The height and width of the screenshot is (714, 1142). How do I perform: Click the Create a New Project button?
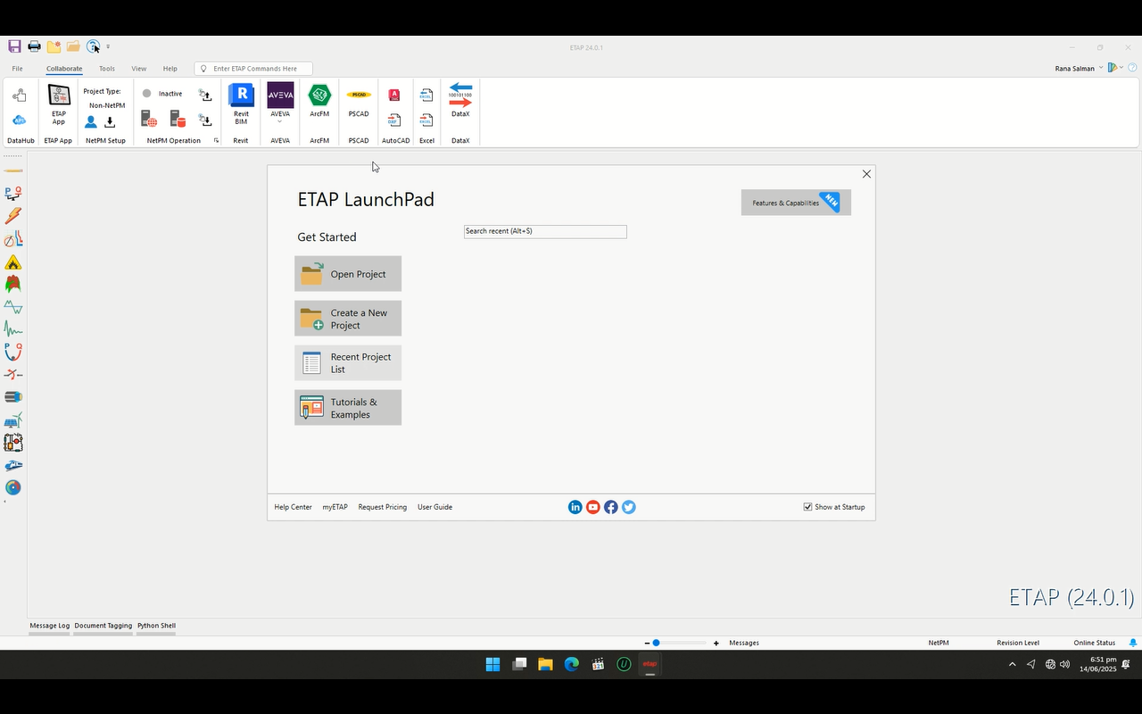(348, 319)
